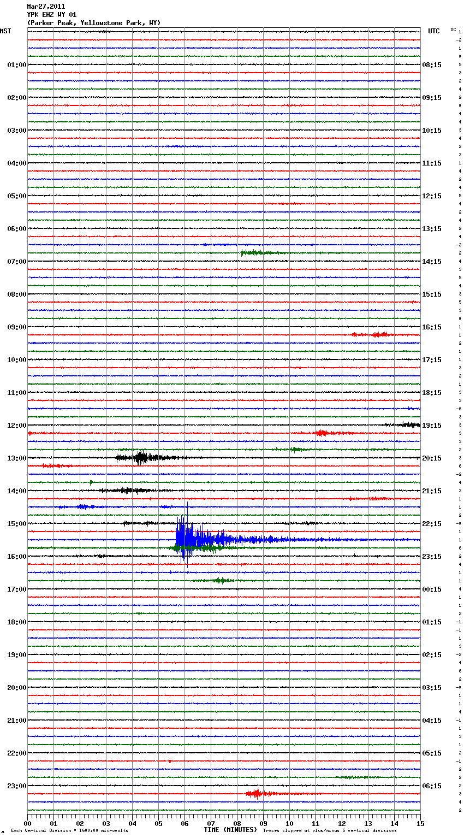Screen dimensions: 464x838
Task: Click the DC column header at top right
Action: (x=453, y=29)
